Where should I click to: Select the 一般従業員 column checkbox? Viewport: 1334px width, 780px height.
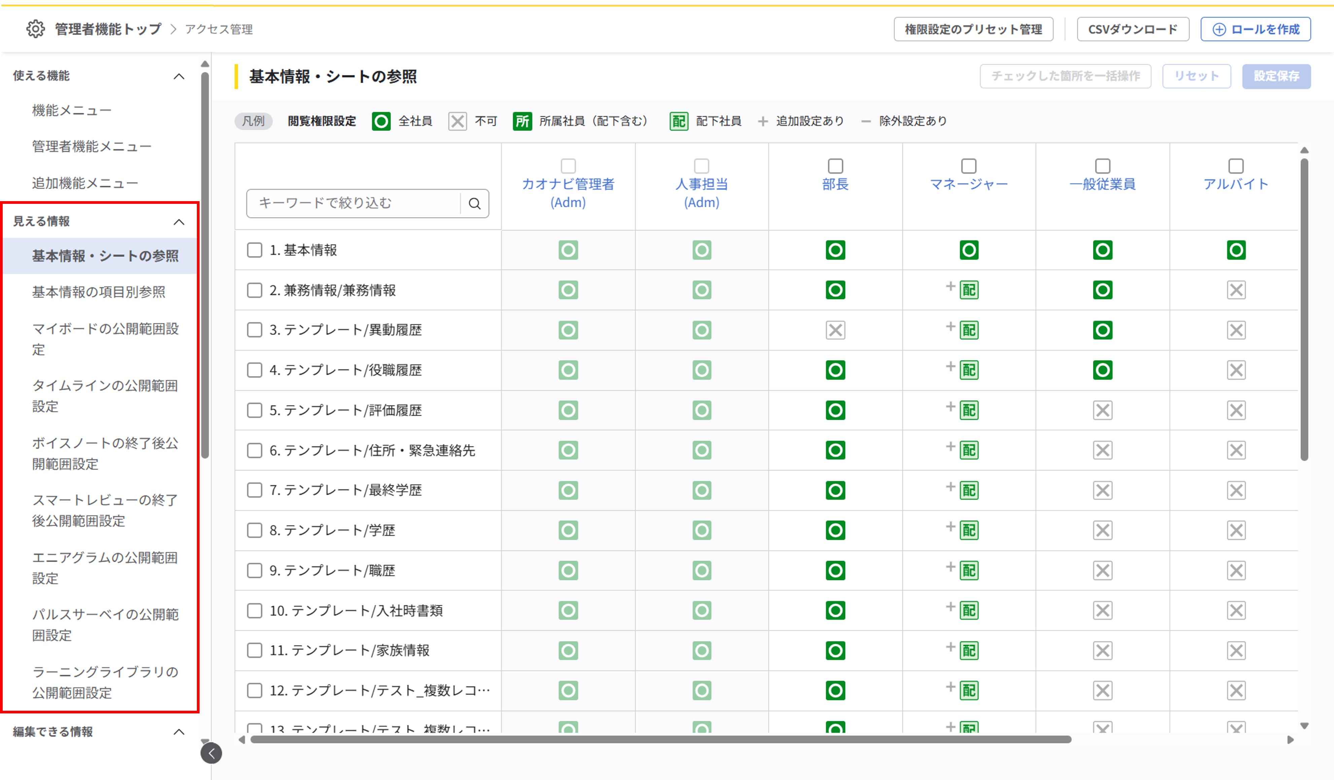coord(1103,166)
